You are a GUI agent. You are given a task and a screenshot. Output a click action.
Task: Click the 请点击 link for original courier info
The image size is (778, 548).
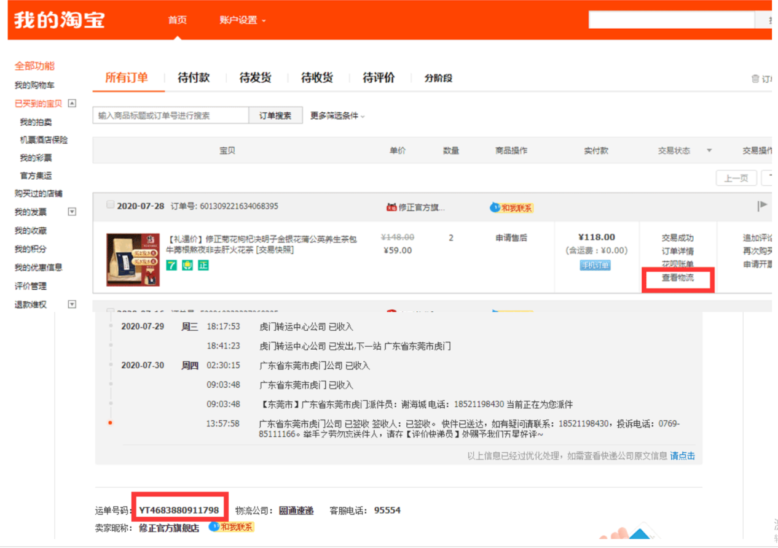(683, 456)
